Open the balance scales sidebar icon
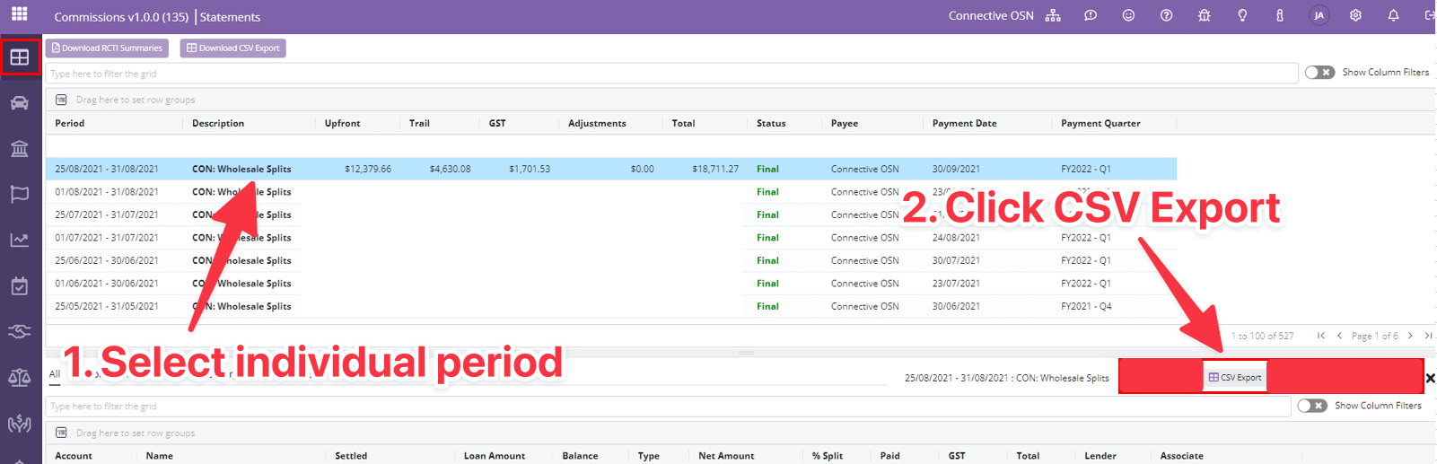The image size is (1437, 464). click(20, 378)
